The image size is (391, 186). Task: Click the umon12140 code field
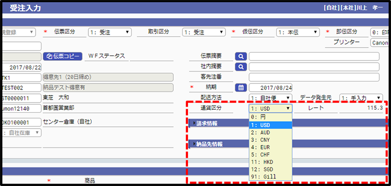(22, 108)
